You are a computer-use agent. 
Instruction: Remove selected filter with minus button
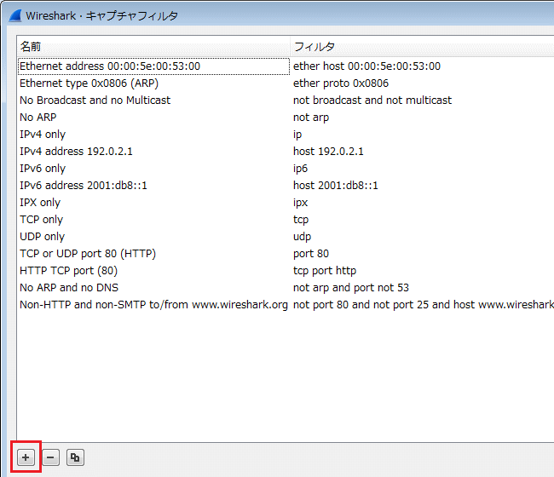click(x=50, y=457)
